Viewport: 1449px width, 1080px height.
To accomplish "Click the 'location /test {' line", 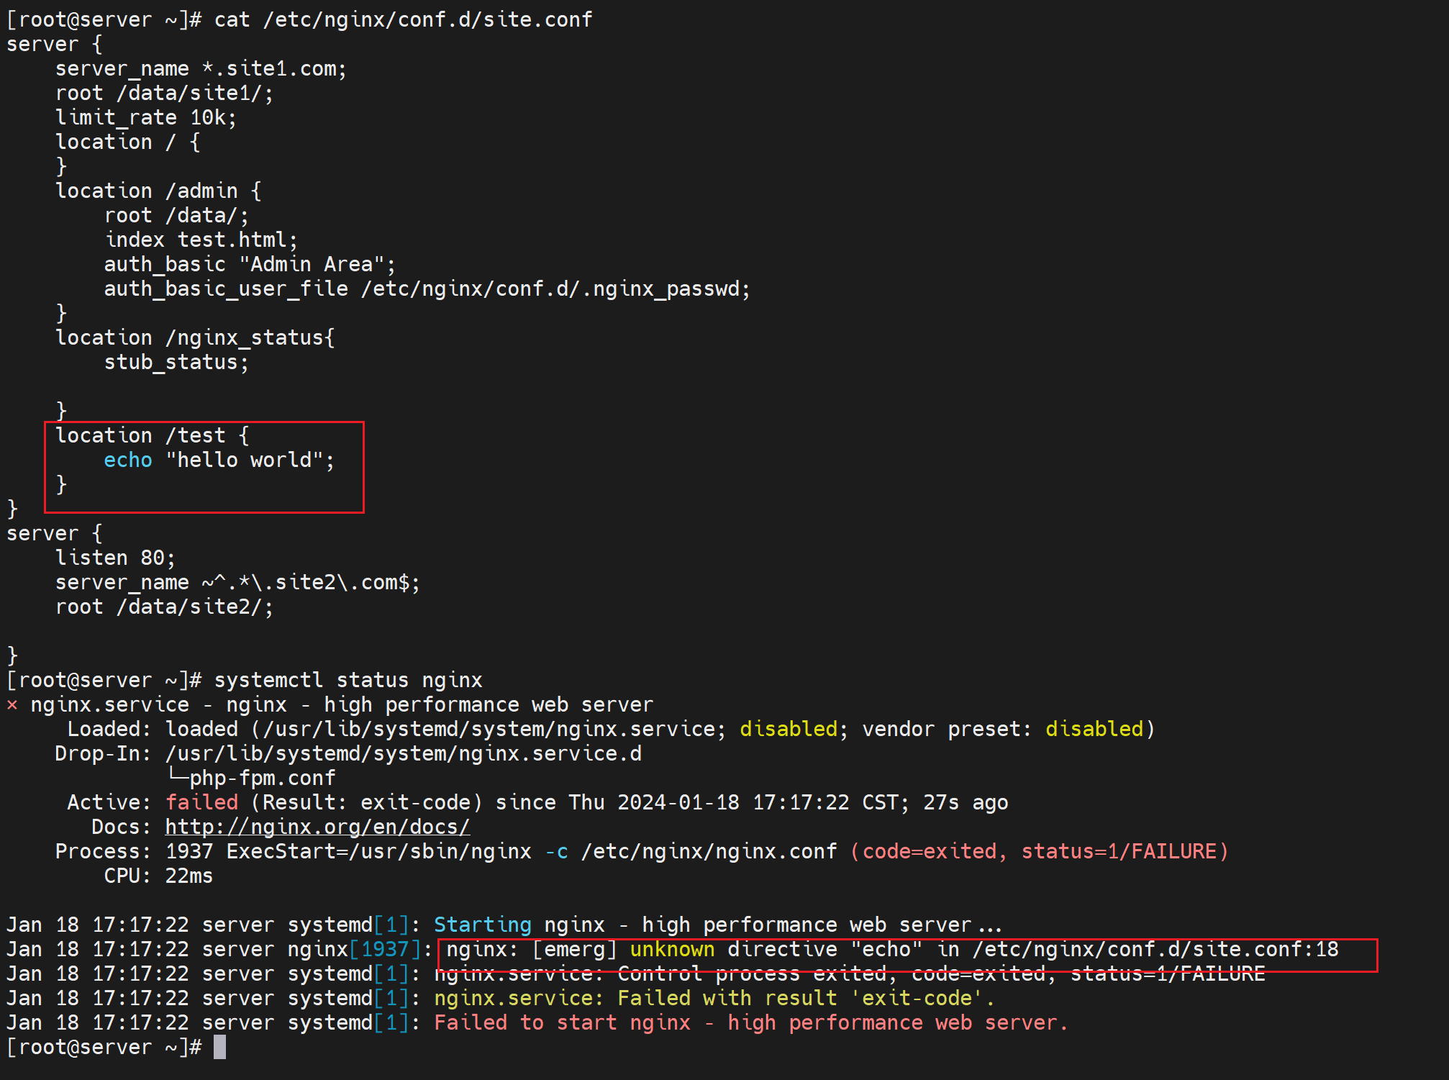I will (x=153, y=435).
